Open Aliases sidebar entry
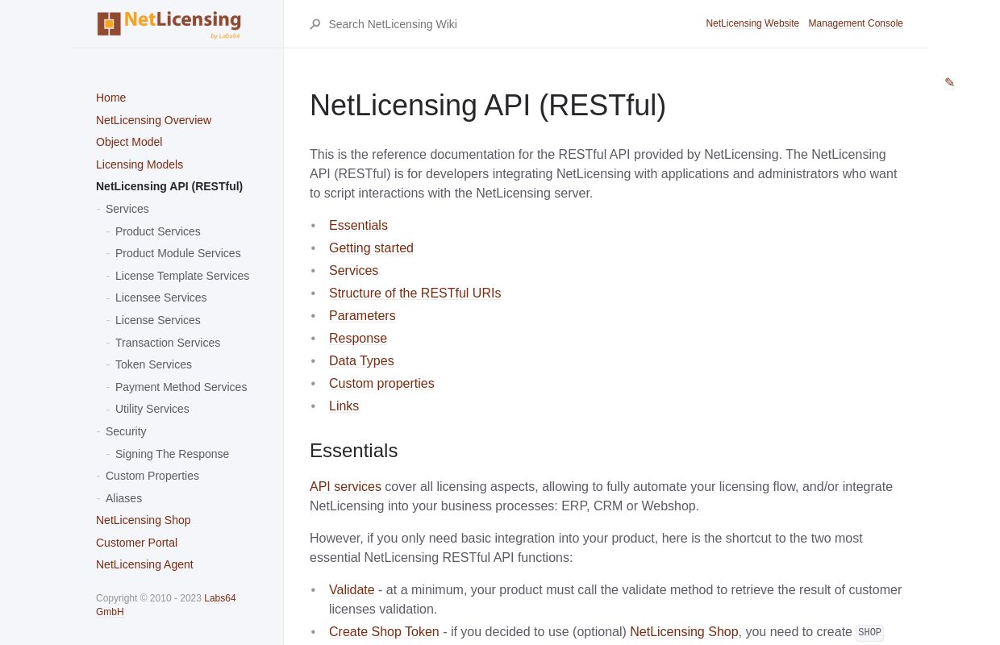Image resolution: width=1000 pixels, height=645 pixels. click(123, 498)
